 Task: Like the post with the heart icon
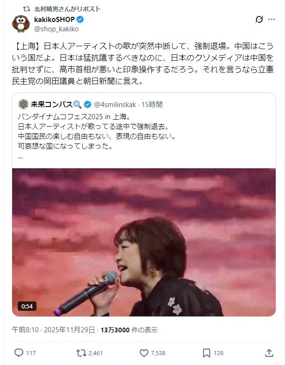pyautogui.click(x=144, y=353)
